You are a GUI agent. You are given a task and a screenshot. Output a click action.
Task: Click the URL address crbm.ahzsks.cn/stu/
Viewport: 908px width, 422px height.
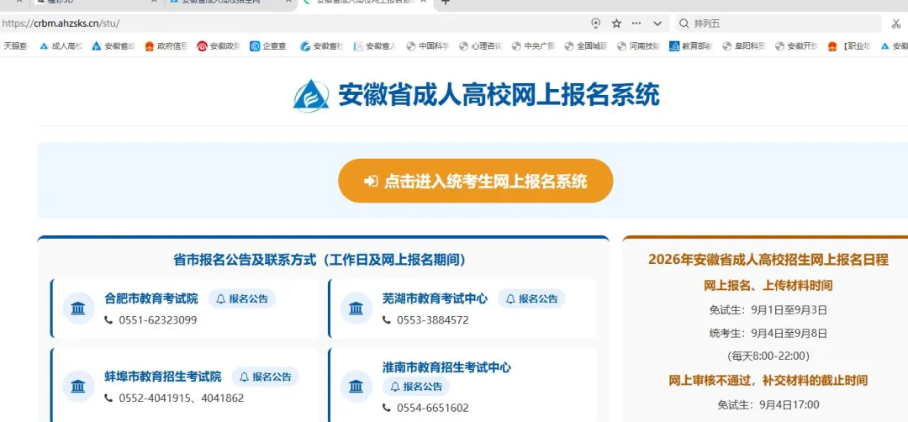coord(61,24)
